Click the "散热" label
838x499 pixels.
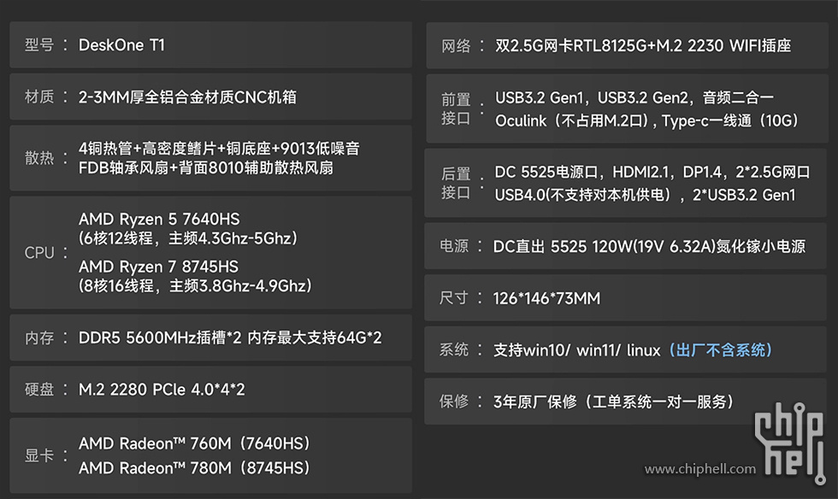(x=39, y=158)
